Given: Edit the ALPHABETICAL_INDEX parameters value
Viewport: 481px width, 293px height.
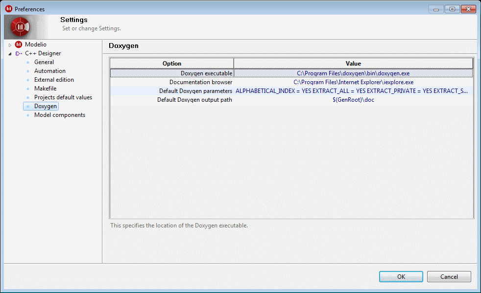Looking at the screenshot, I should pyautogui.click(x=352, y=91).
